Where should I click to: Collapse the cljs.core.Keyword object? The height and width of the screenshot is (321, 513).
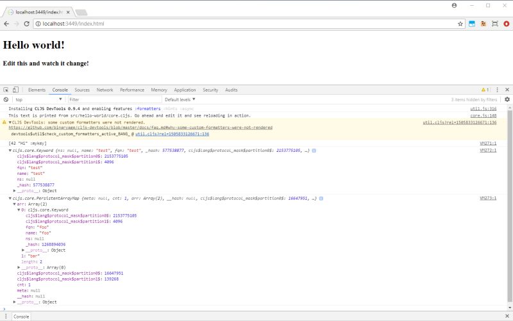coord(10,151)
